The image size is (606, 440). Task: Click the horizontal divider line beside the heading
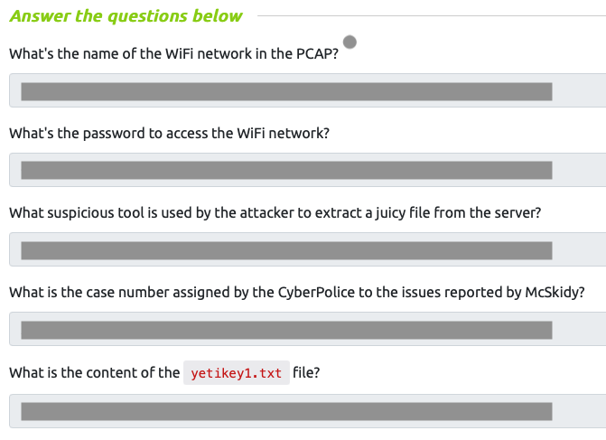(x=432, y=16)
